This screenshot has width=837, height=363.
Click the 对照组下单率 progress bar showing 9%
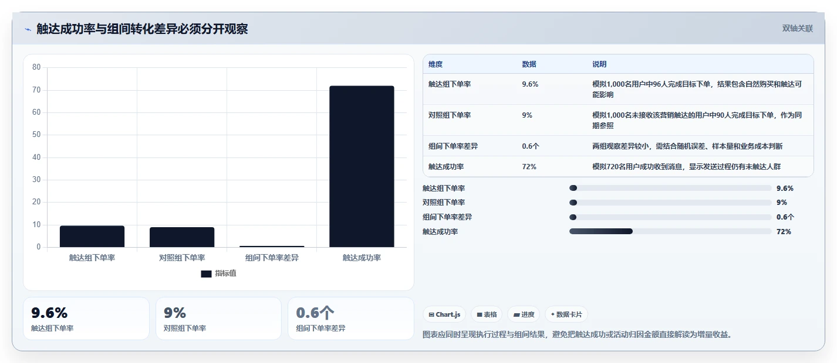pos(670,203)
